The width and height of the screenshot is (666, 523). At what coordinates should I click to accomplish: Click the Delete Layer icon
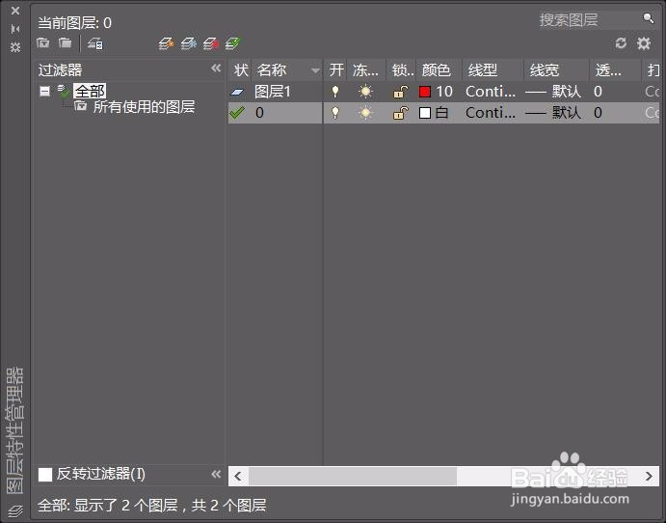click(x=211, y=43)
